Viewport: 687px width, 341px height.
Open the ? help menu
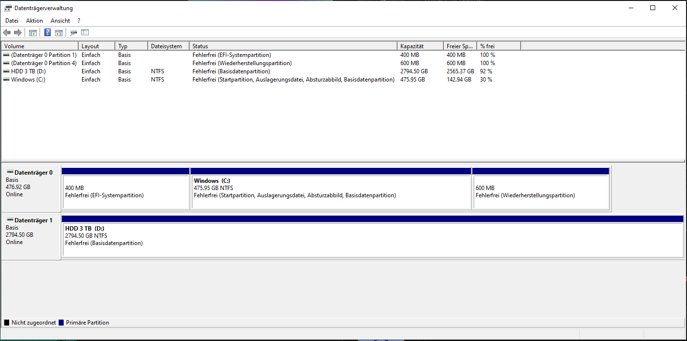tap(78, 20)
